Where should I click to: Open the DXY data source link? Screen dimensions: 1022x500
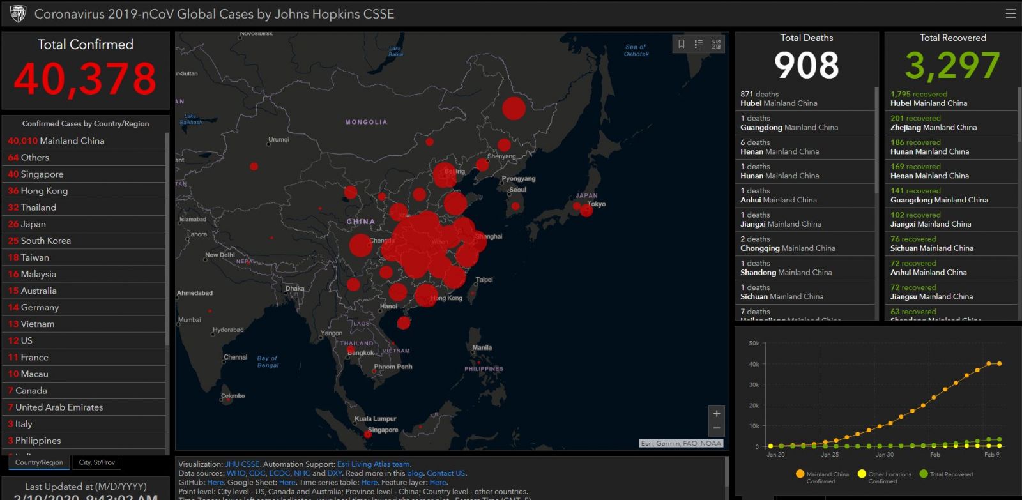click(335, 473)
